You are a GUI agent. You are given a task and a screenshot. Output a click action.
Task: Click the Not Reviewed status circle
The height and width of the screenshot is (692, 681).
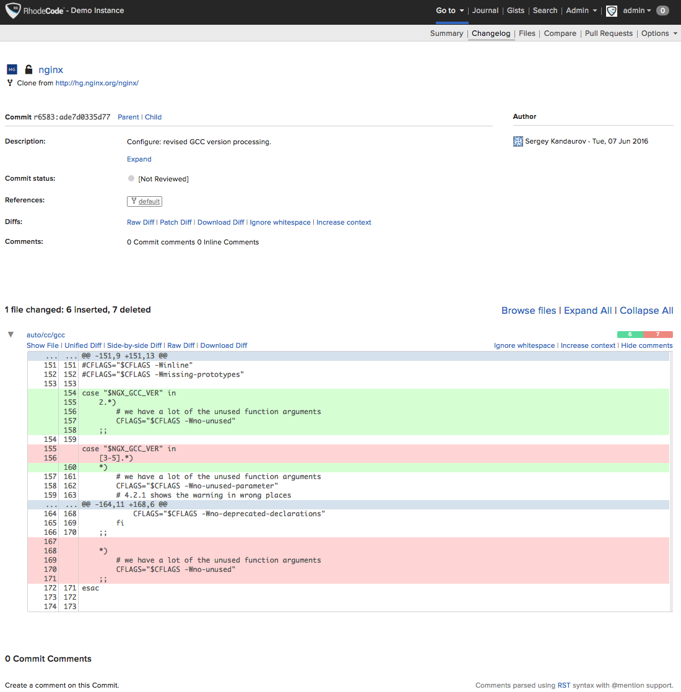click(131, 178)
